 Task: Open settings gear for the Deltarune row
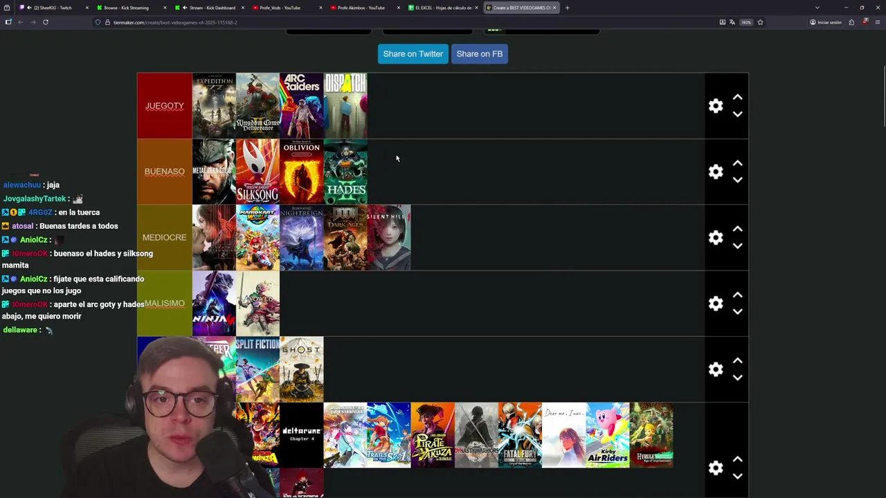point(716,468)
